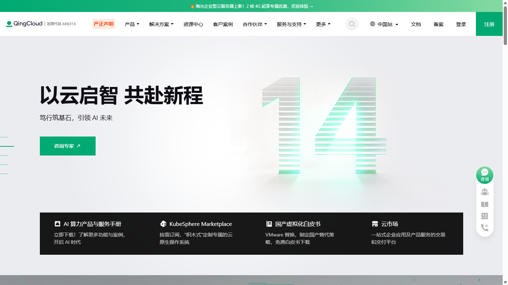This screenshot has height=285, width=508.
Task: Click the phone call icon in sidebar
Action: [485, 228]
